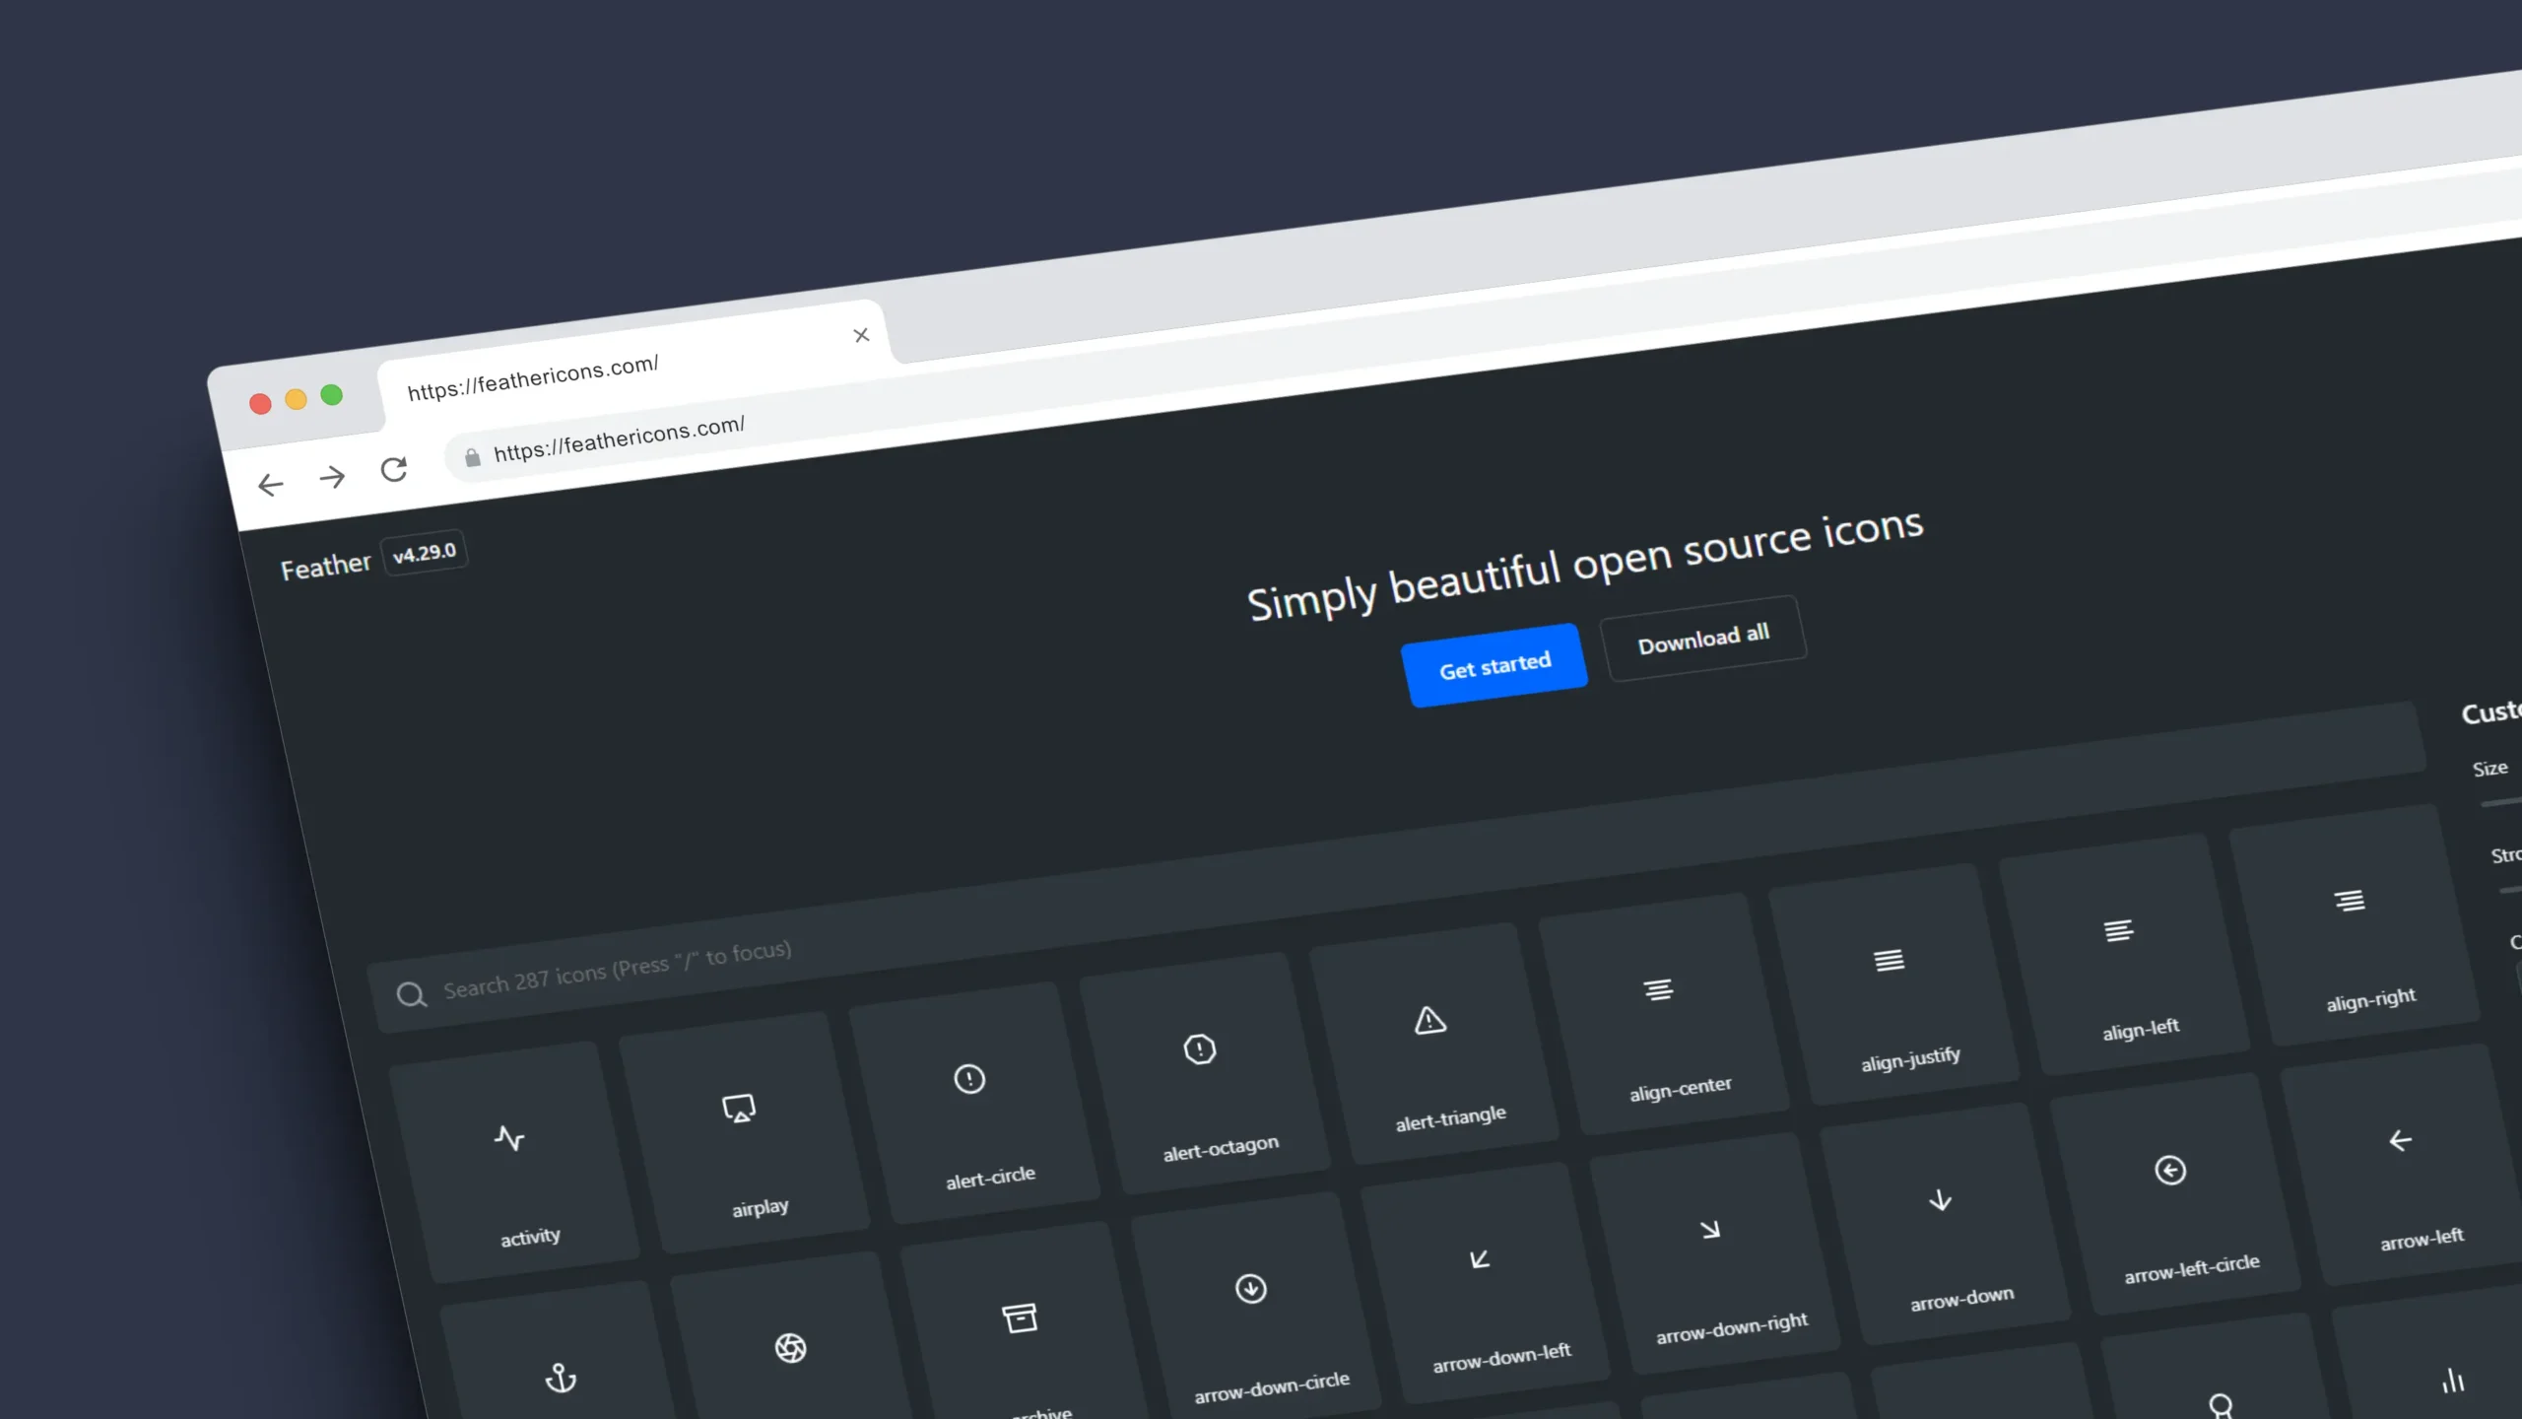Click the browser reload button
Image resolution: width=2522 pixels, height=1419 pixels.
pyautogui.click(x=394, y=469)
